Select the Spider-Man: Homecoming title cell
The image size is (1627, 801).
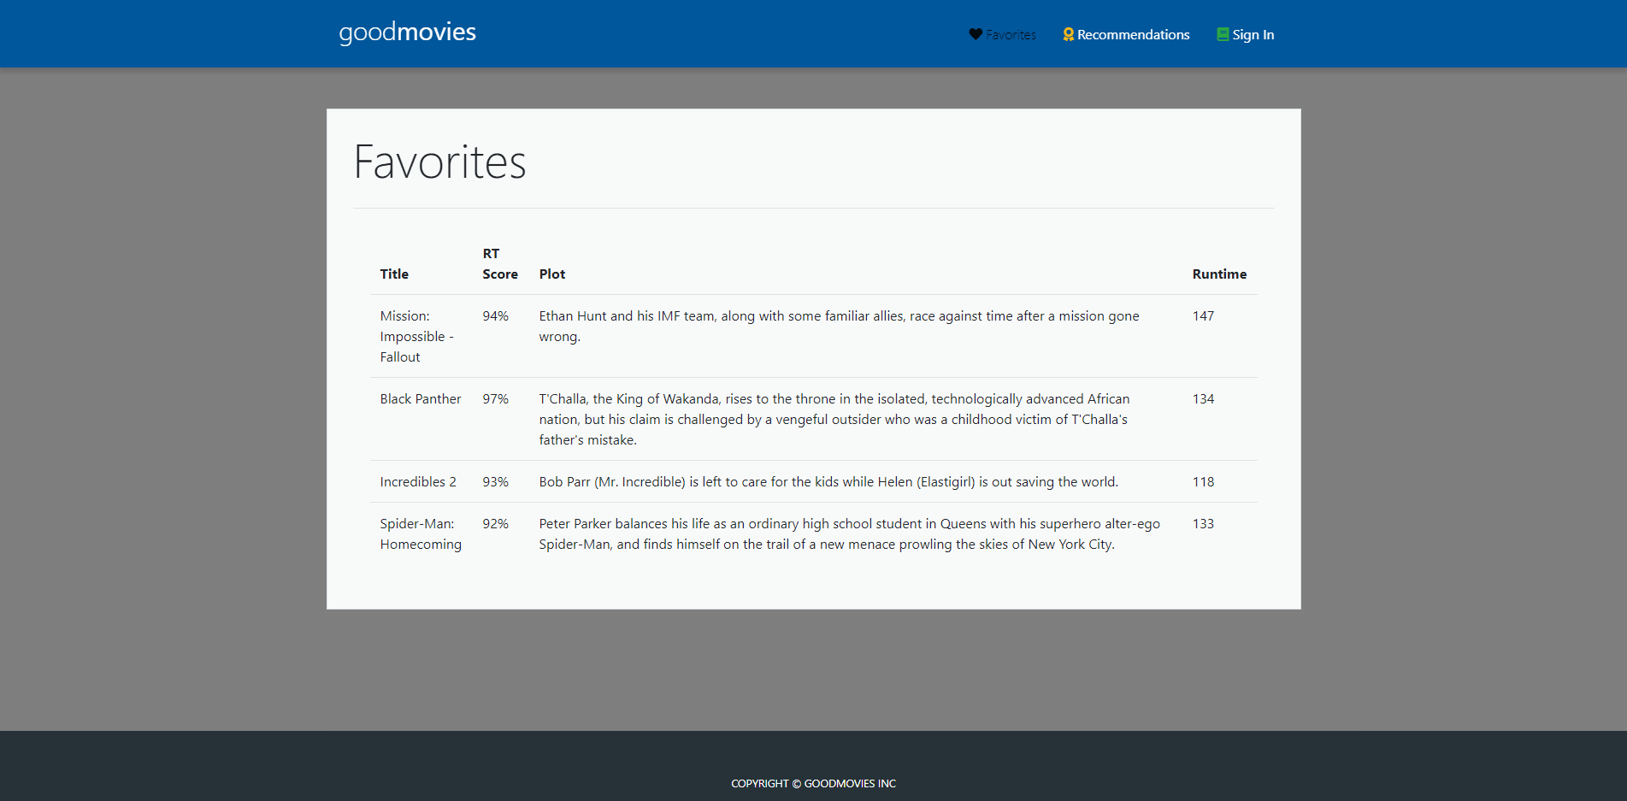tap(420, 534)
